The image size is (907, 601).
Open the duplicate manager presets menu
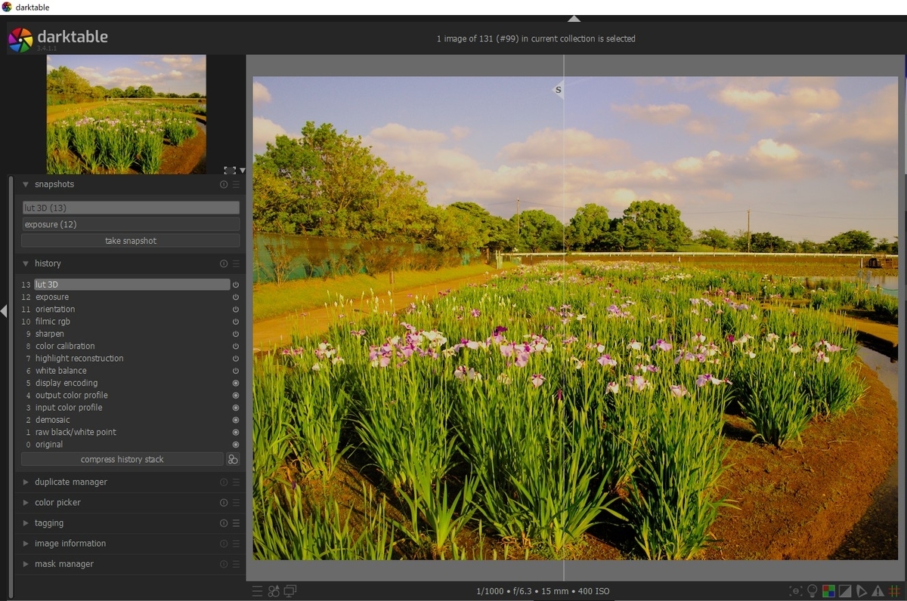[236, 482]
